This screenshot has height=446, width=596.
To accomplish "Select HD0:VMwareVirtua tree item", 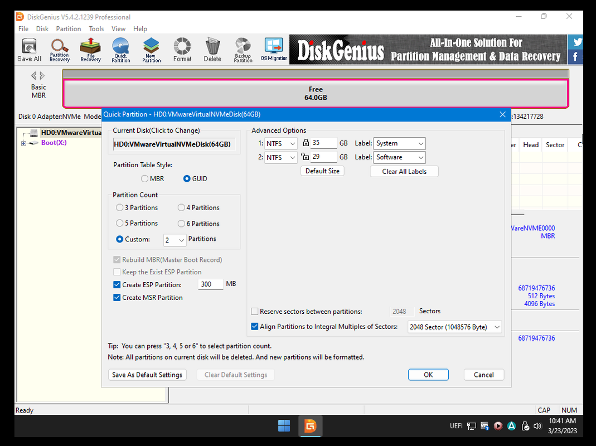I will (71, 133).
